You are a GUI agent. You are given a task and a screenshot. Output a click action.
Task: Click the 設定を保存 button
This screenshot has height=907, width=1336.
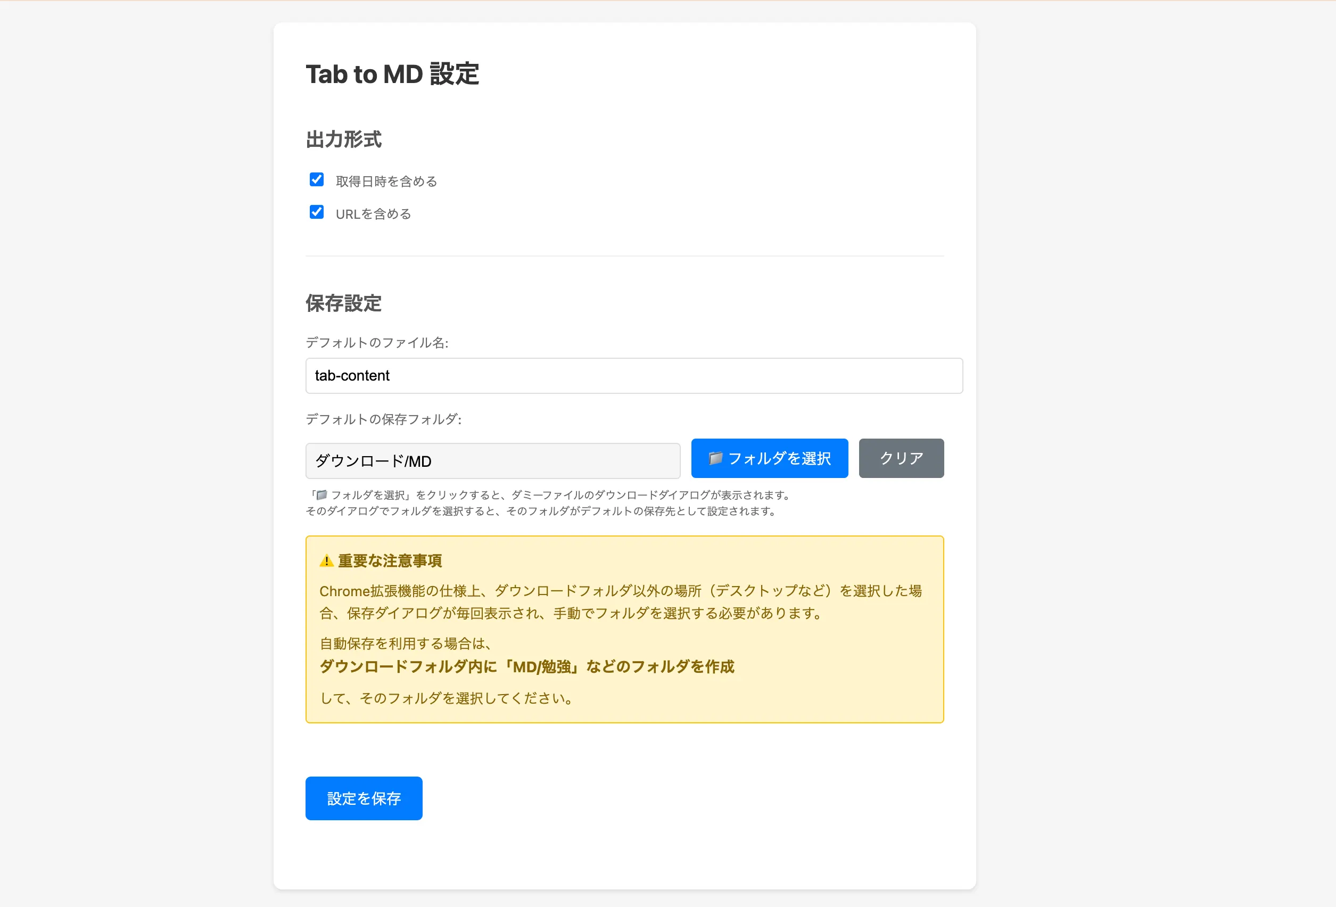pos(364,798)
